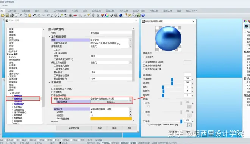
Task: Collapse the 工作视窗设置 section
Action: point(49,37)
